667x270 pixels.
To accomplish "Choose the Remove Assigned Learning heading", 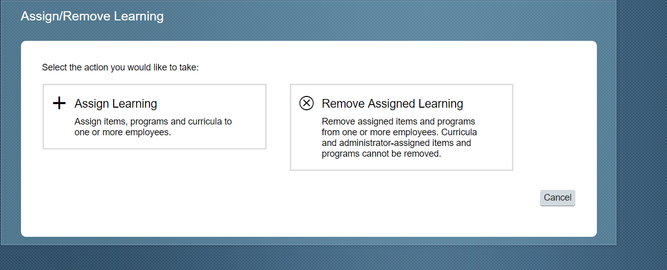I will [392, 104].
